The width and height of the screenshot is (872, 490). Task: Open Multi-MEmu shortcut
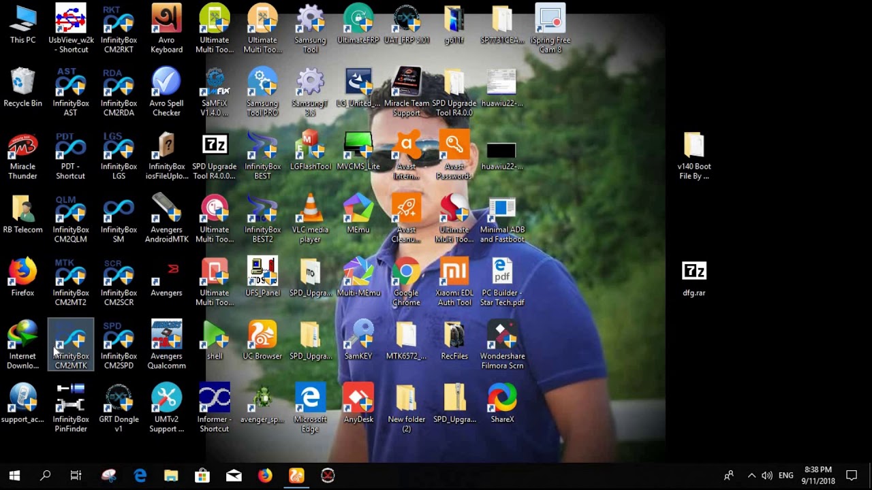pos(358,278)
